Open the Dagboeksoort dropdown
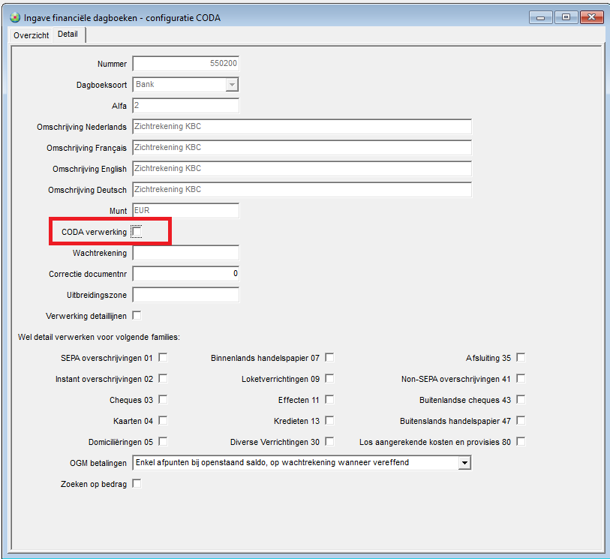The width and height of the screenshot is (610, 559). [232, 85]
